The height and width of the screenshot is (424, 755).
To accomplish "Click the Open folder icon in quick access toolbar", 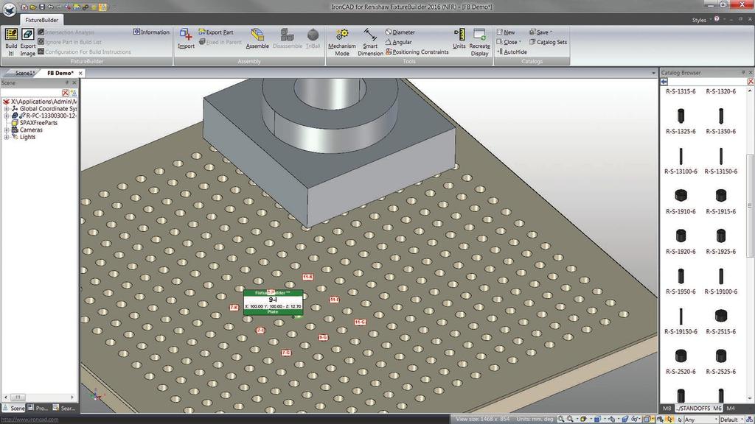I will 33,7.
